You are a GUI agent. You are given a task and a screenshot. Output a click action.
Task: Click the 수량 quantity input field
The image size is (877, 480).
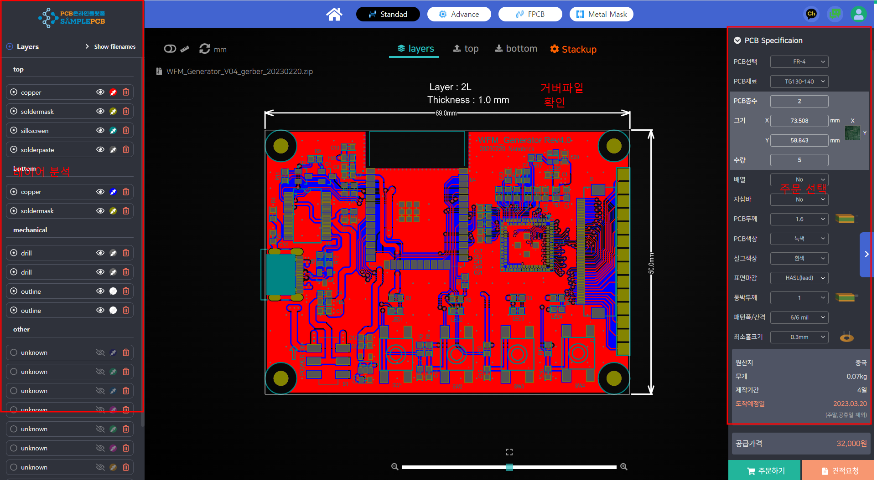[799, 160]
